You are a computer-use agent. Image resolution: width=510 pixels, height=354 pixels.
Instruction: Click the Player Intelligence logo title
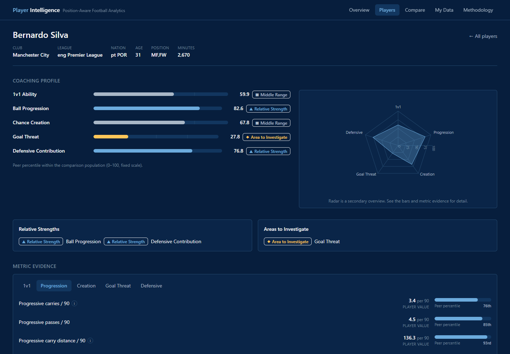[x=36, y=10]
